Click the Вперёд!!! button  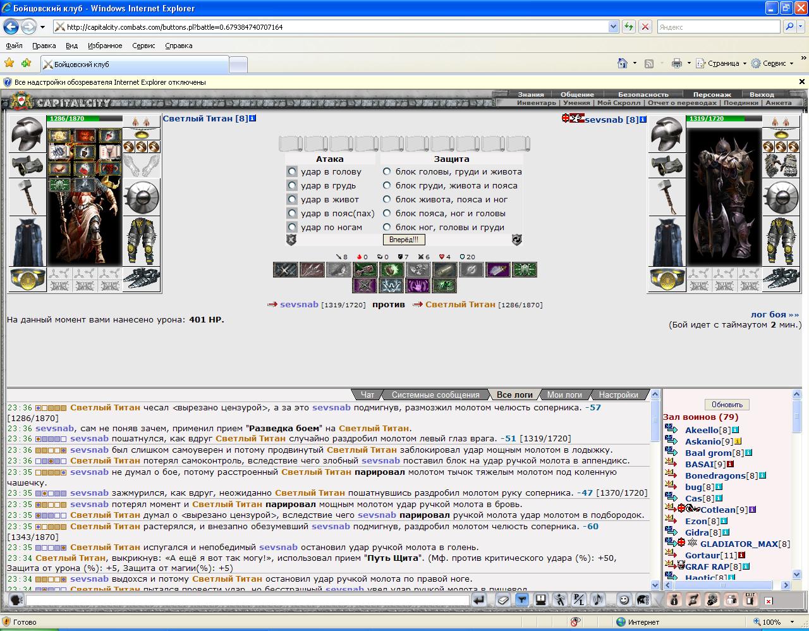coord(404,240)
